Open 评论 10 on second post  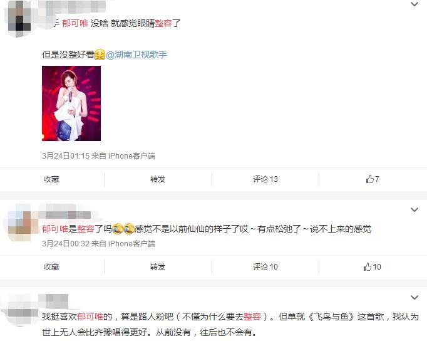coord(265,267)
